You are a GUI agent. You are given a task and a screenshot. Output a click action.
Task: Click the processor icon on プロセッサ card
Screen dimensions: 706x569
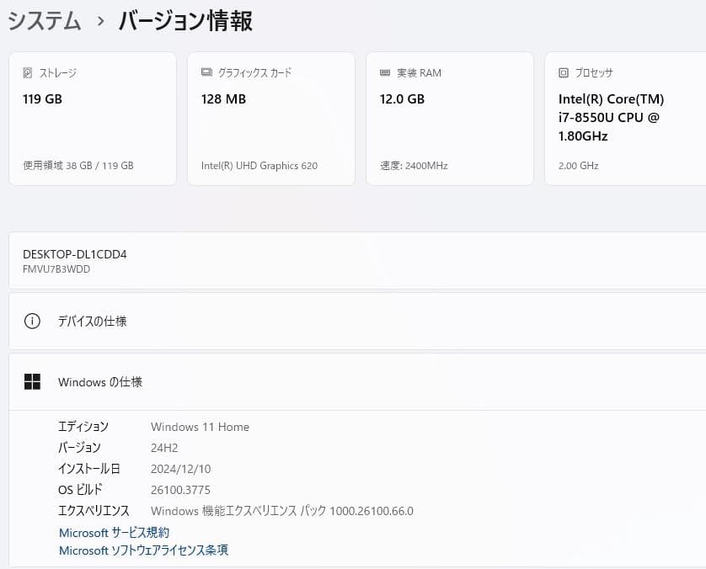(564, 72)
